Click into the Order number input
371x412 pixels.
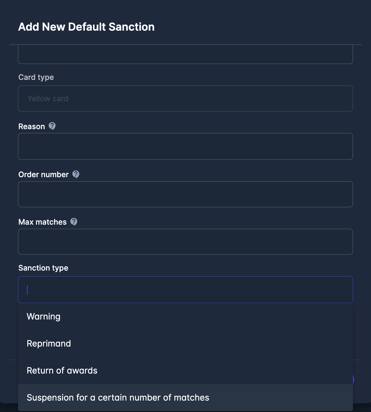[185, 194]
